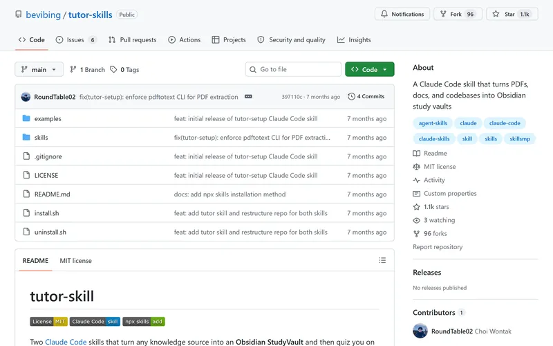Screen dimensions: 553x346
Task: Switch to the Code tab
Action: 31,40
